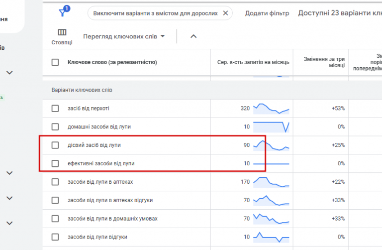
Task: Sort by Сер. к-сть запитів на місяць column
Action: click(253, 62)
